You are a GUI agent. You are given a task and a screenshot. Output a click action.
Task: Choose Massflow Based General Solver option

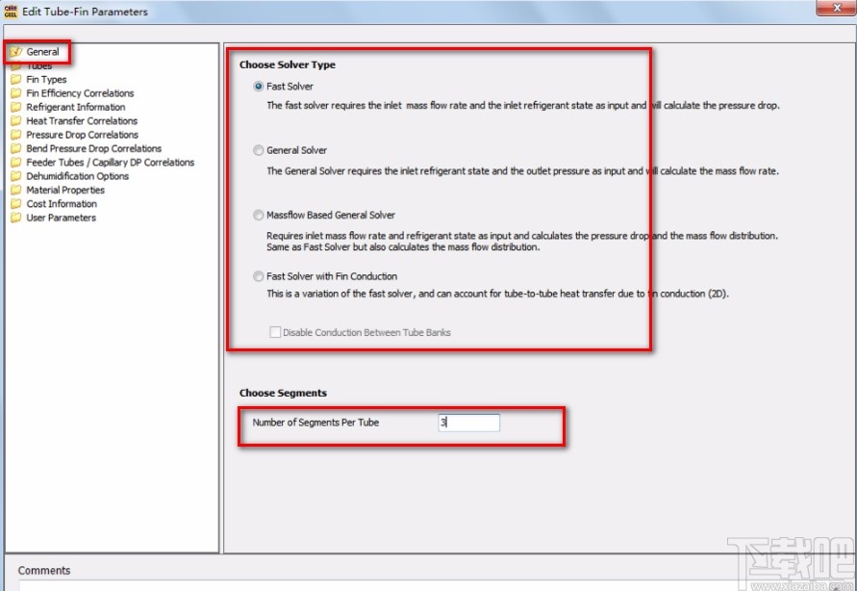259,216
